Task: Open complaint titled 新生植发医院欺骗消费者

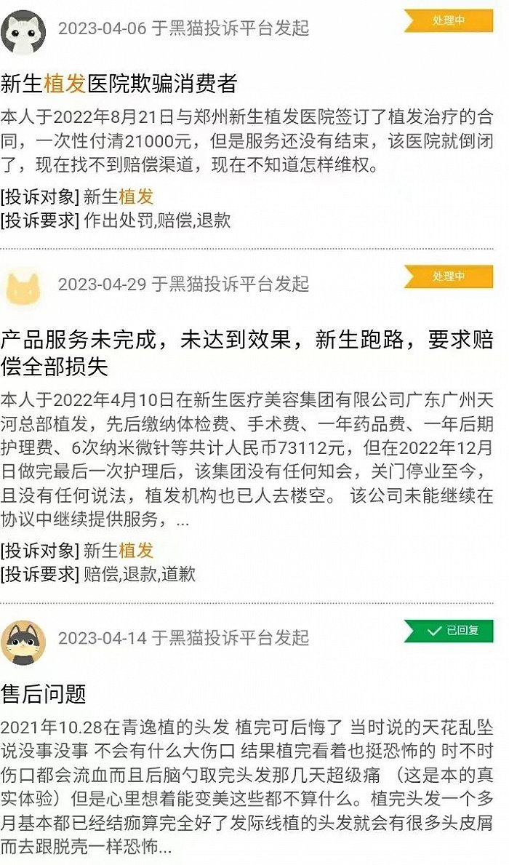Action: click(119, 84)
